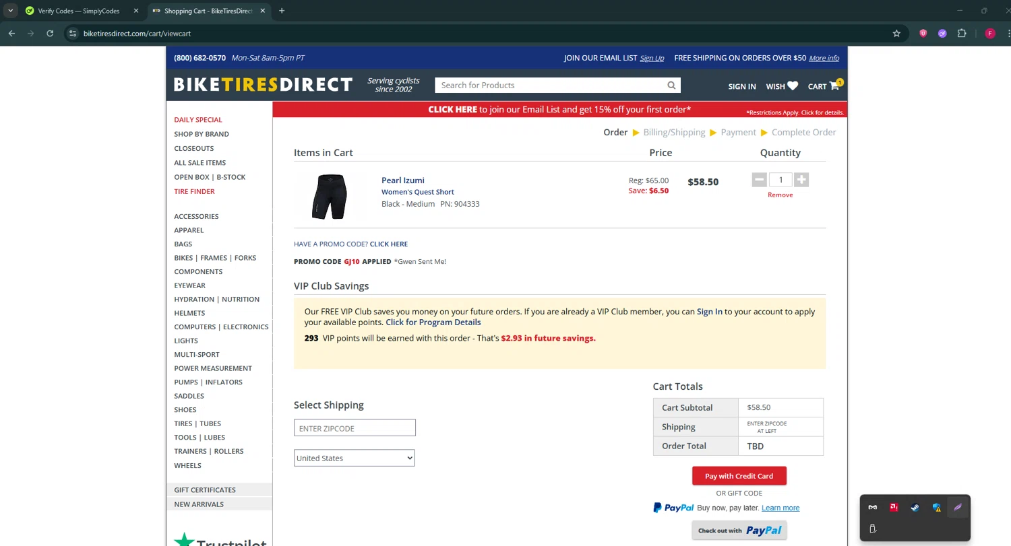The image size is (1011, 546).
Task: Open ALL SALE ITEMS menu item
Action: pyautogui.click(x=200, y=163)
